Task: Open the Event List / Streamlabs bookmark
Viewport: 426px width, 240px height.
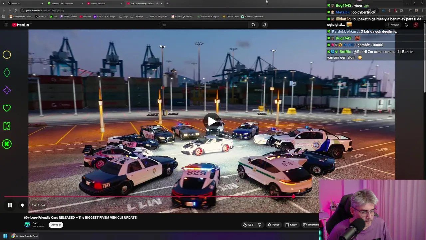Action: coord(253,17)
